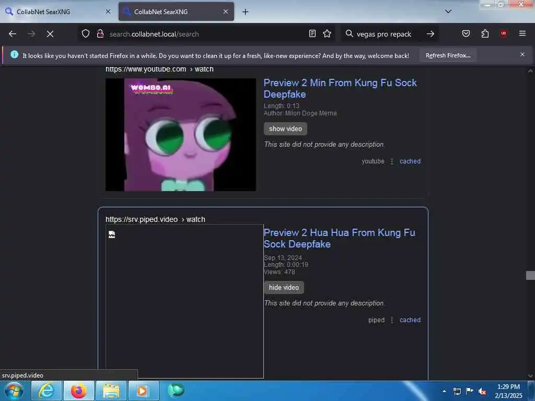Show hidden tray icons arrow
535x401 pixels.
pos(444,391)
